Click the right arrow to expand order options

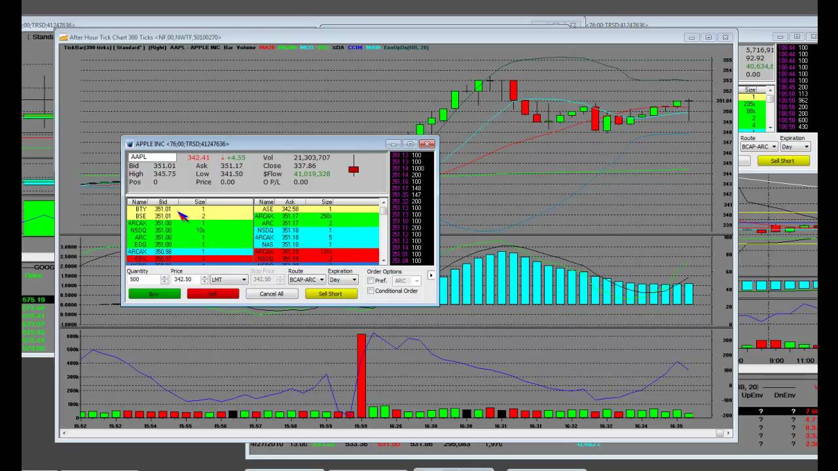[x=431, y=275]
